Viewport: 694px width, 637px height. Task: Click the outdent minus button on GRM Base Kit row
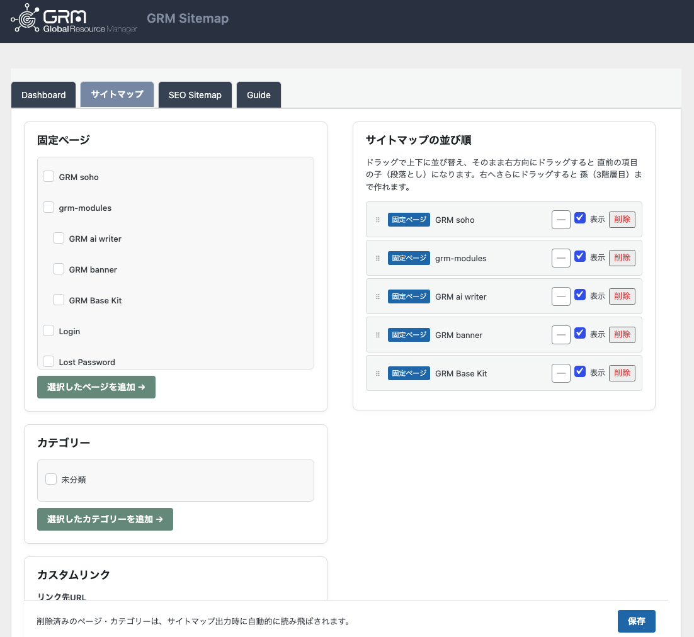pyautogui.click(x=560, y=373)
